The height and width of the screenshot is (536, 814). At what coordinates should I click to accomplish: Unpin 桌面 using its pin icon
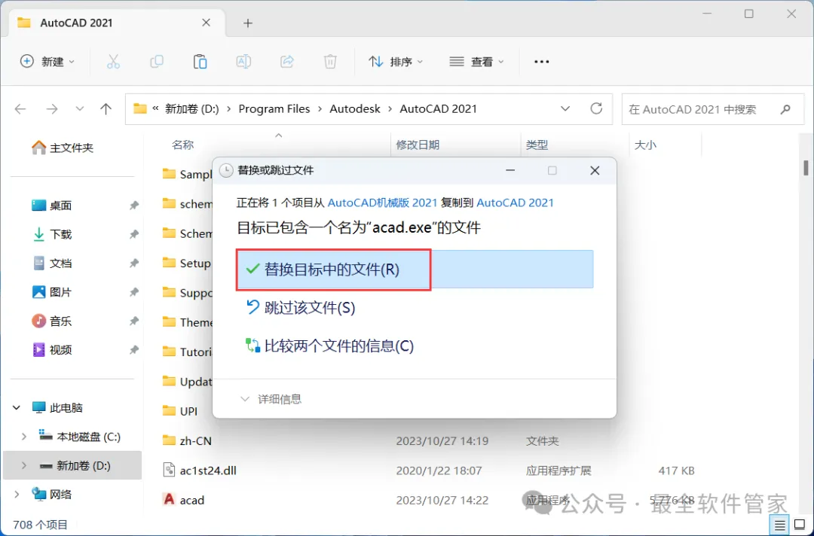coord(134,206)
